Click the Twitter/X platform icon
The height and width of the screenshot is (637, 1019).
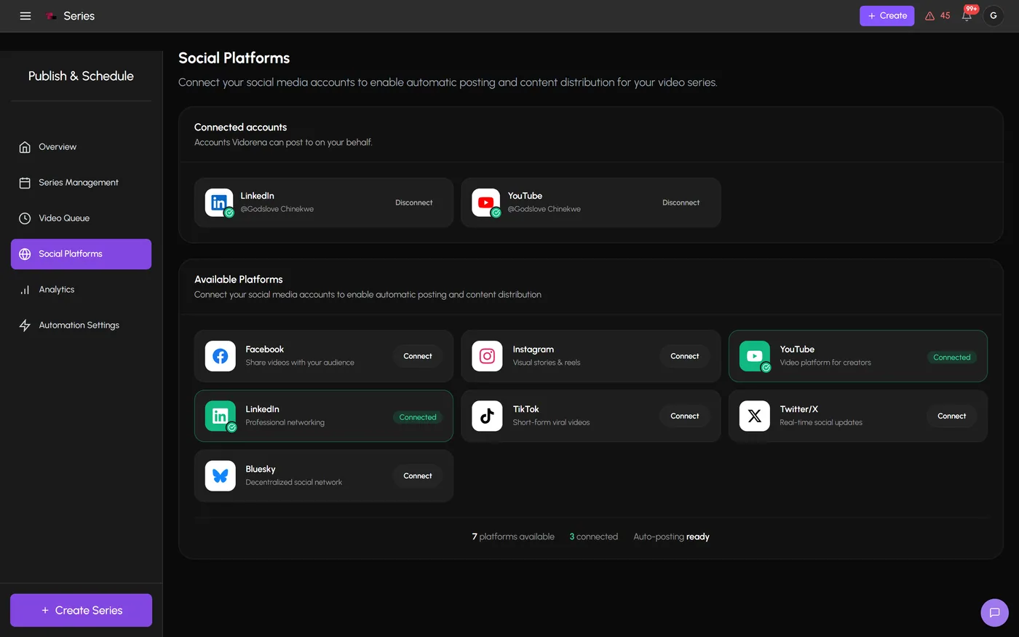click(754, 416)
